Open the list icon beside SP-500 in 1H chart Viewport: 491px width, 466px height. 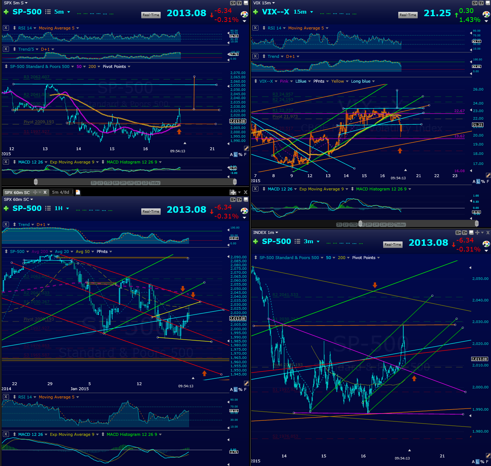pyautogui.click(x=48, y=208)
